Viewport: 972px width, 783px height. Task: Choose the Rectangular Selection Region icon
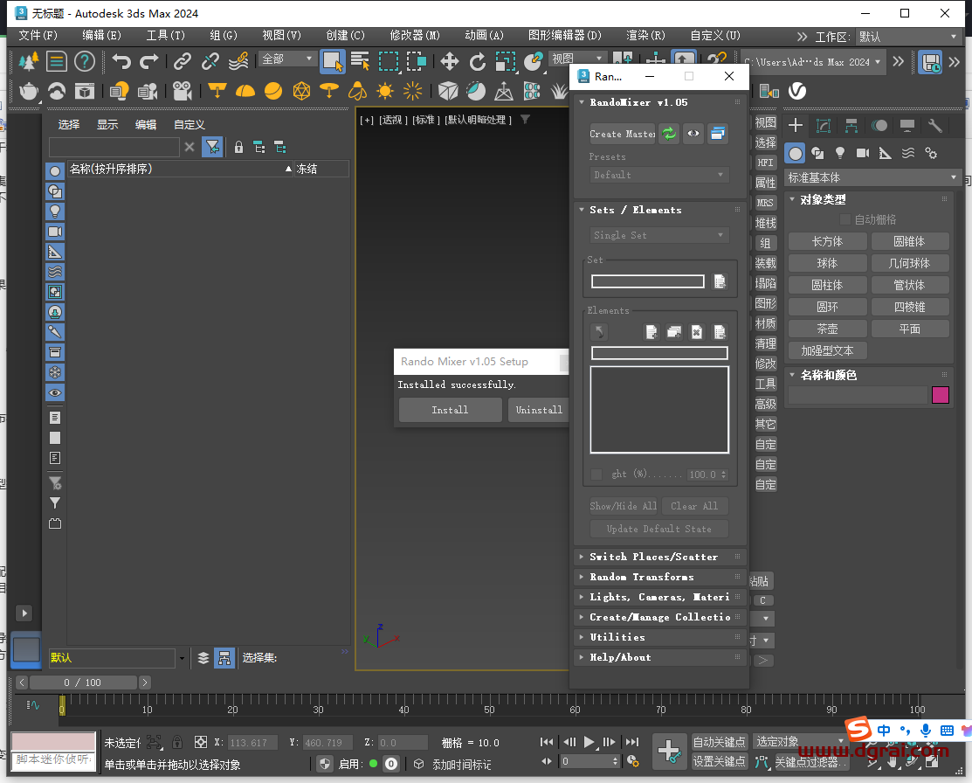coord(389,61)
